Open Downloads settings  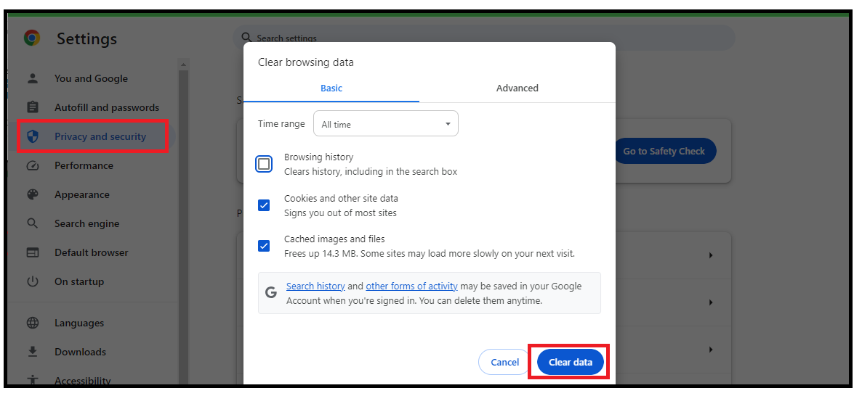(80, 352)
